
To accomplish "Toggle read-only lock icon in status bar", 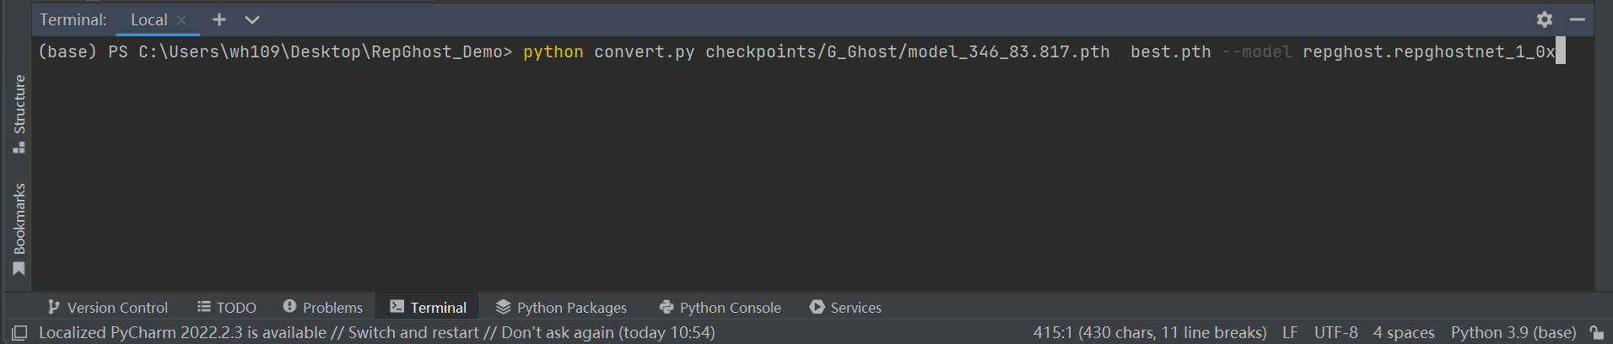I will tap(1596, 333).
